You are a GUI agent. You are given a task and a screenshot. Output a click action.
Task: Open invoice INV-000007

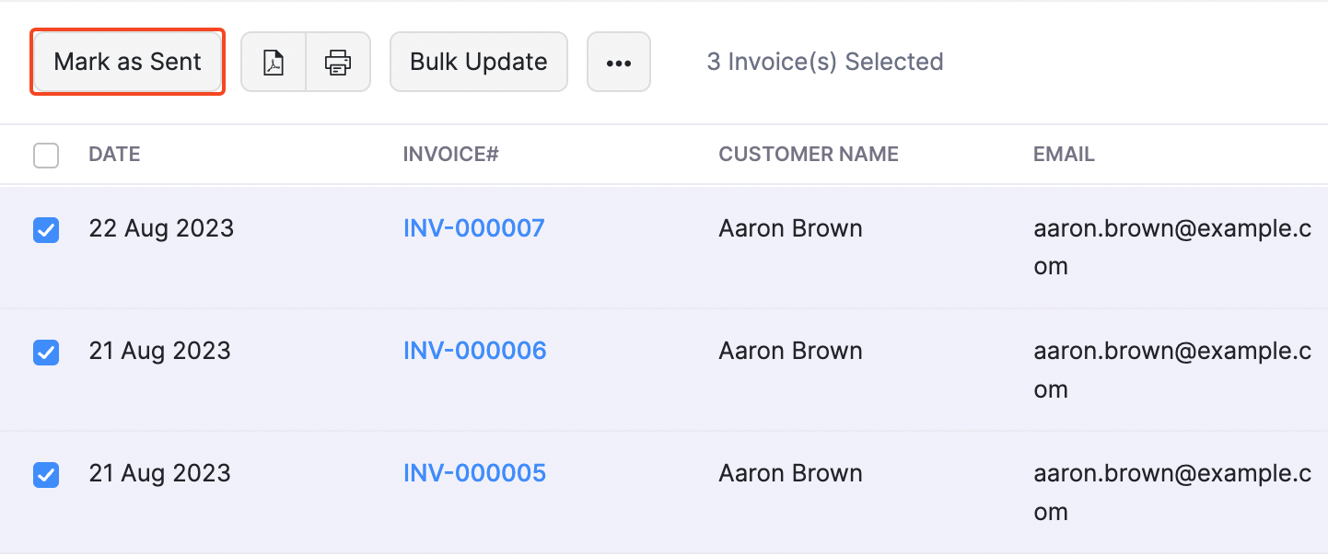(x=473, y=227)
